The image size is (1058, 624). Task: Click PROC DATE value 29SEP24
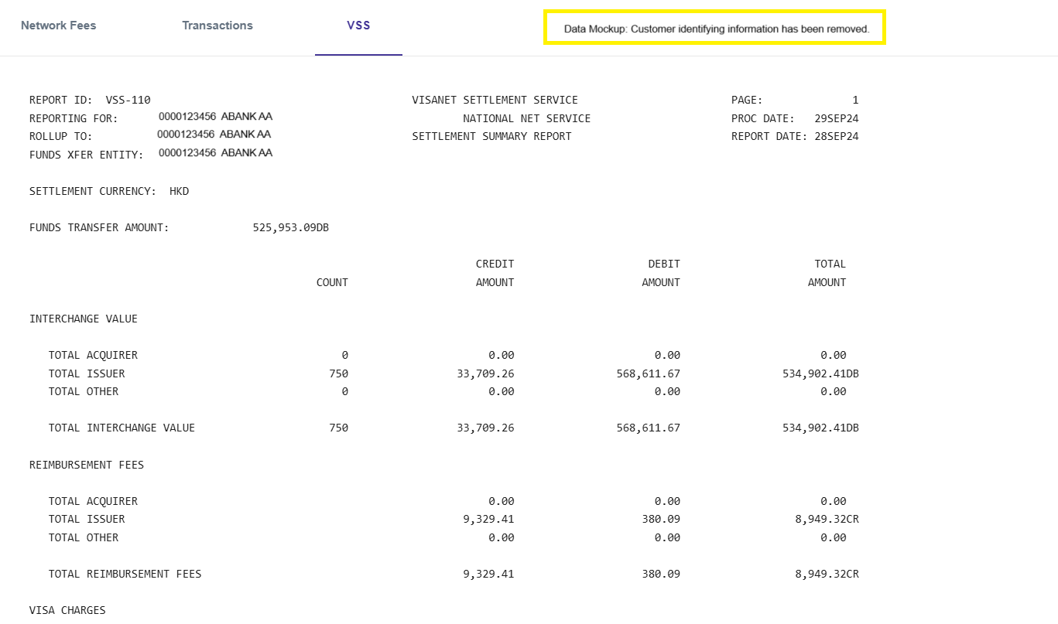837,118
